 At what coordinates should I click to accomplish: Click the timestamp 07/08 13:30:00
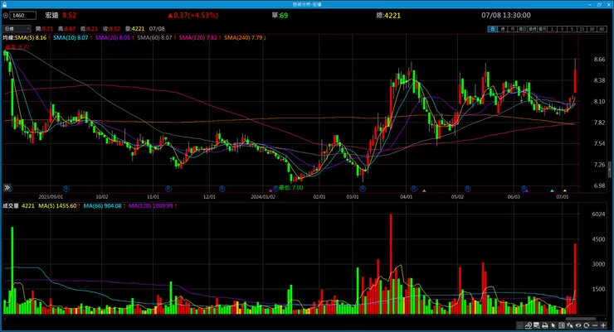pos(506,16)
